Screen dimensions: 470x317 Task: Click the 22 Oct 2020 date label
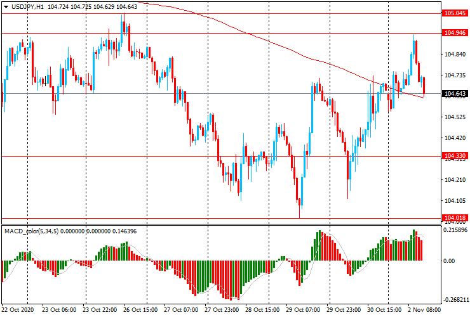pos(18,309)
